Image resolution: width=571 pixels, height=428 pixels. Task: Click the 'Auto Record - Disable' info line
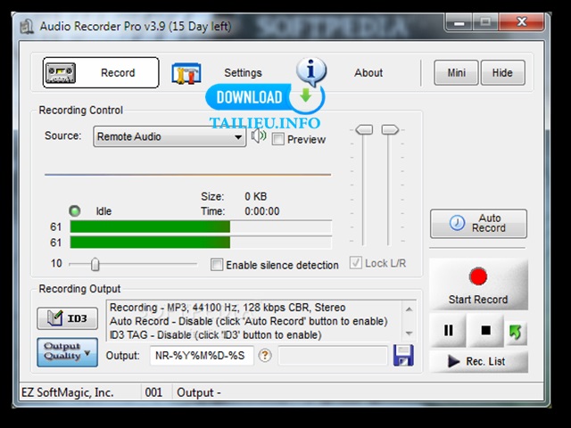(248, 321)
